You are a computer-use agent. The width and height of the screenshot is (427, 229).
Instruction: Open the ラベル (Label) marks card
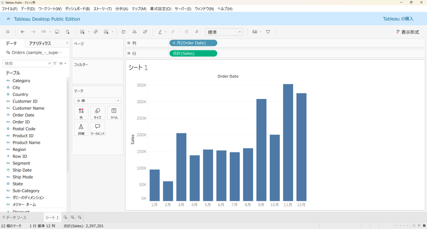(114, 113)
